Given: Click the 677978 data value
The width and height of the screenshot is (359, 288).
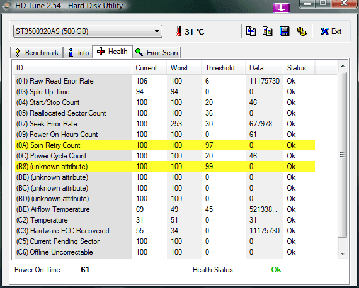Looking at the screenshot, I should click(x=261, y=124).
